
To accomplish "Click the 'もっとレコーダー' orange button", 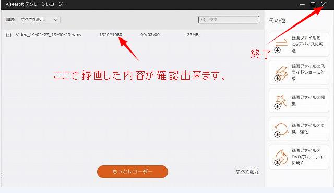I will pos(133,172).
